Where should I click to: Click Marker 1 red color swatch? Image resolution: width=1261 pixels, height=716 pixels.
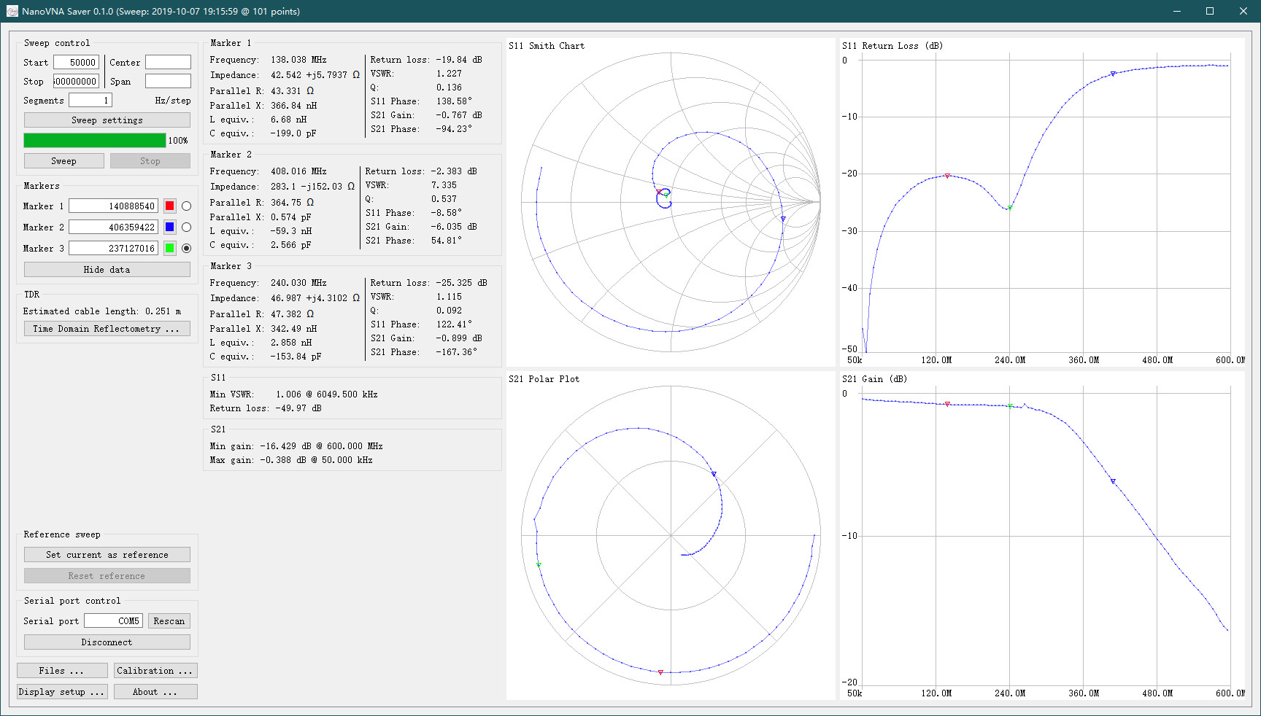click(x=169, y=206)
